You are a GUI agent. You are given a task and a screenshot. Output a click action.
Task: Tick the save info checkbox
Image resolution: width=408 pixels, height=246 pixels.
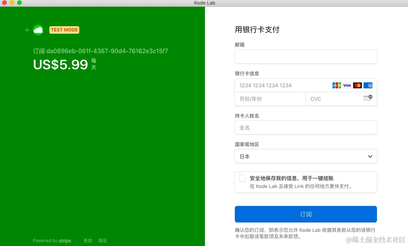click(242, 178)
